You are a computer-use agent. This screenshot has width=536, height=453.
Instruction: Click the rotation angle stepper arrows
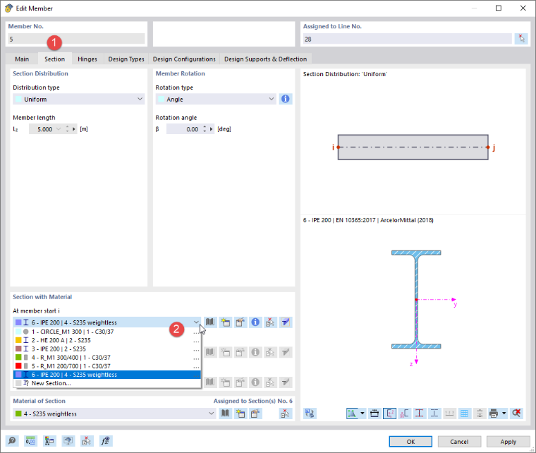click(205, 129)
